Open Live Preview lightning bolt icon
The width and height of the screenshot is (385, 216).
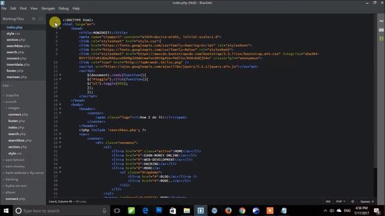(x=381, y=21)
